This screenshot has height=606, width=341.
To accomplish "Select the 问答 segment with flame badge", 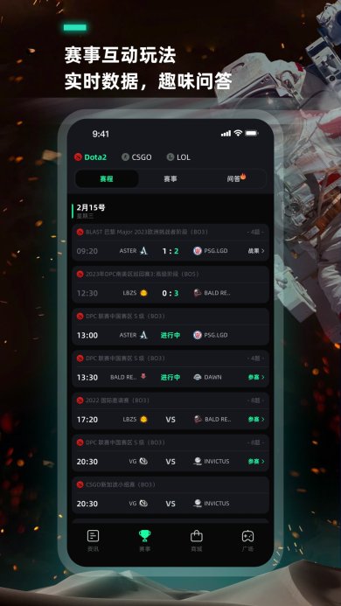I will (x=236, y=178).
